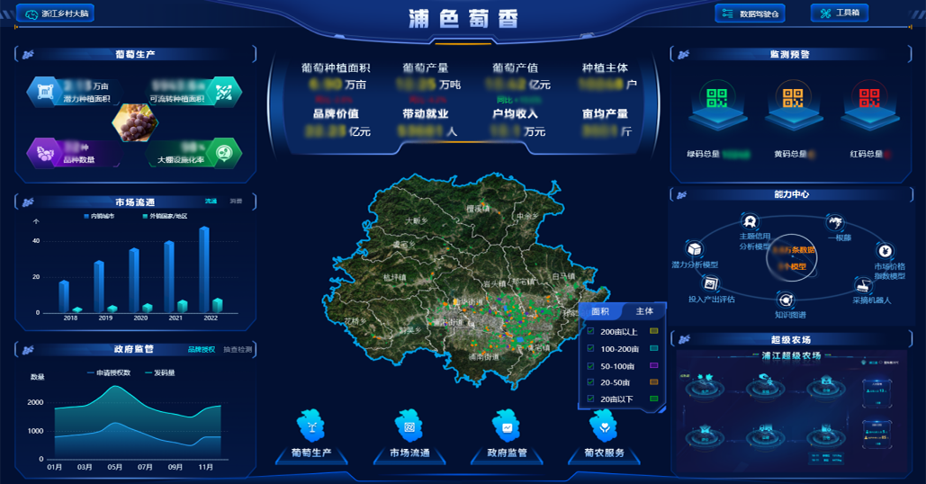Toggle the 50-100亩 checkbox in legend
The width and height of the screenshot is (926, 484).
(590, 366)
